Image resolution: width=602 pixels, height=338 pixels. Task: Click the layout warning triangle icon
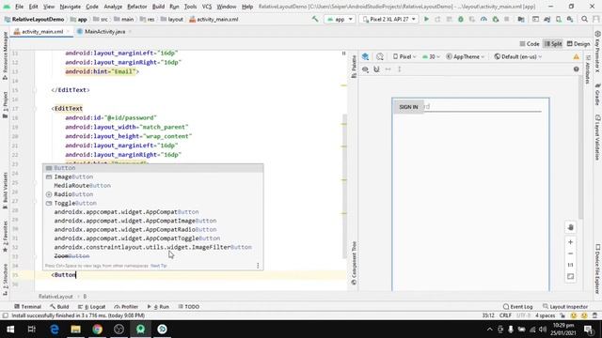577,56
